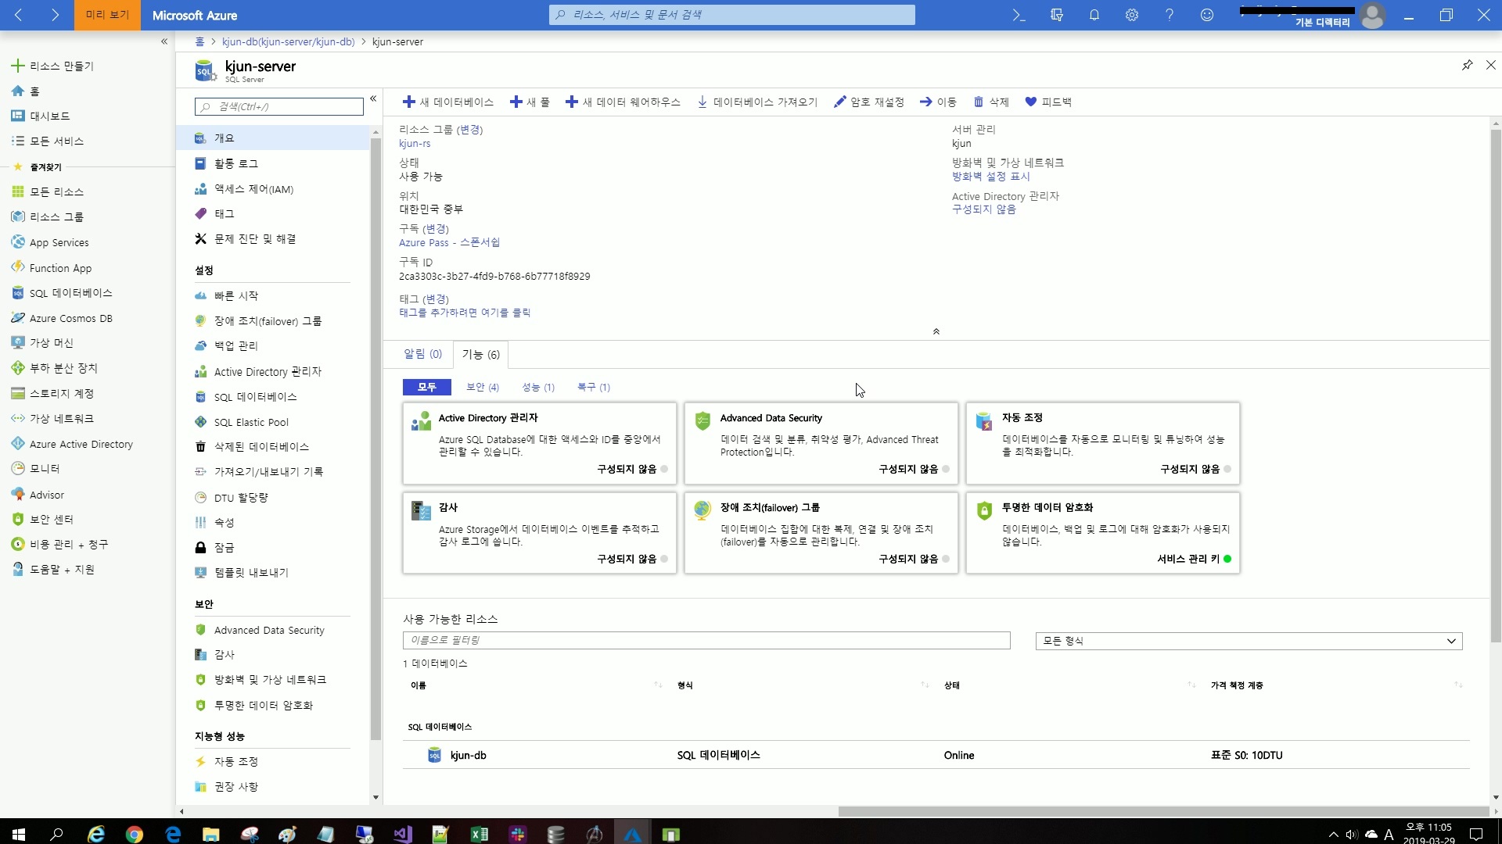Collapse the essentials section chevron

pos(936,331)
